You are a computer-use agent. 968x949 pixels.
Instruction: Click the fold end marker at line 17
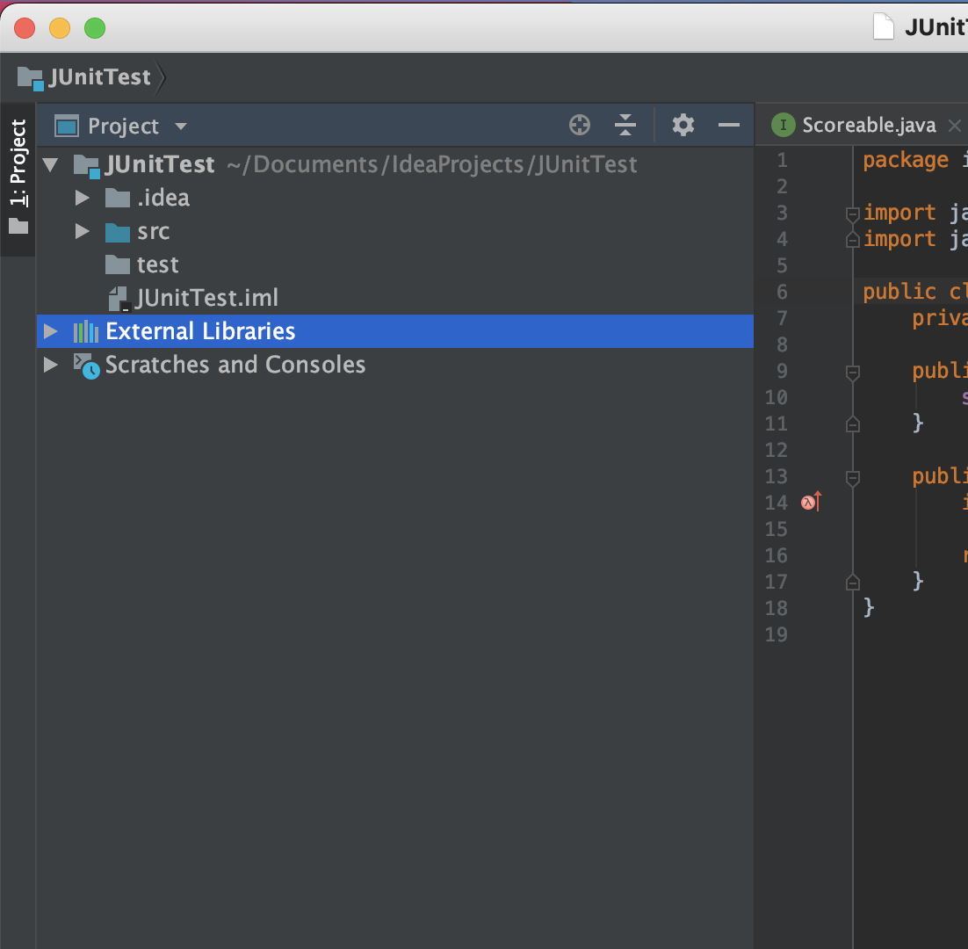click(x=853, y=583)
